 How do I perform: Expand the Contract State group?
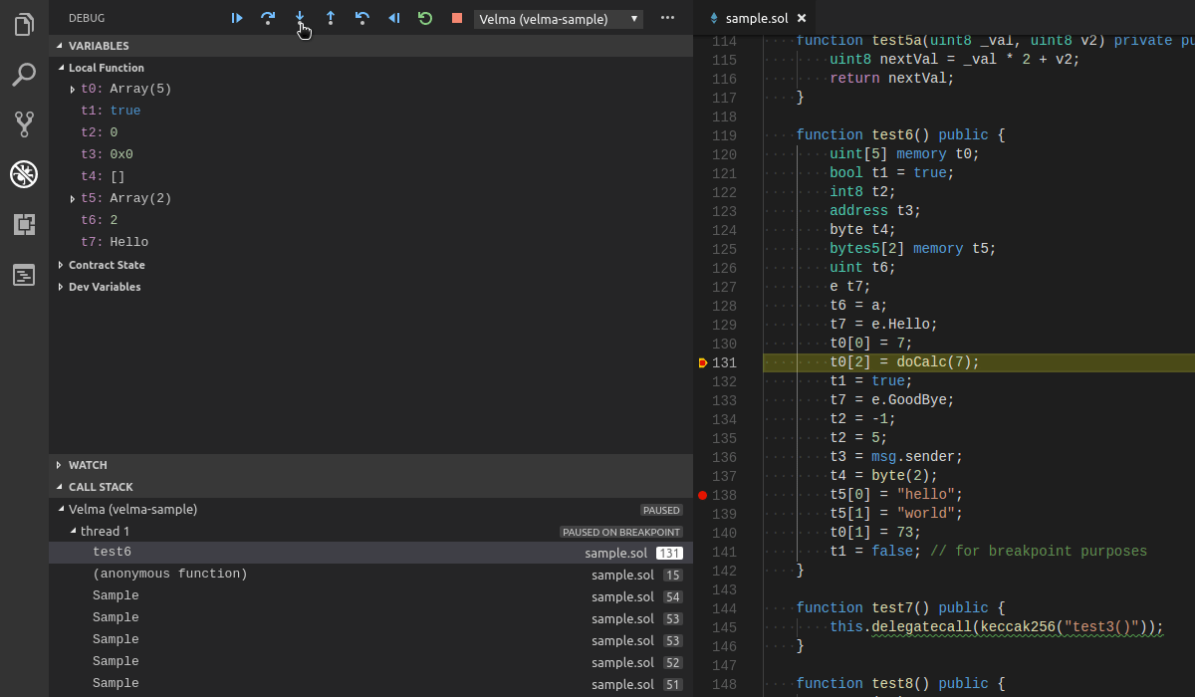click(x=106, y=265)
